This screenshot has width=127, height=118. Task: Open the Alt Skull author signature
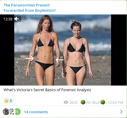93,102
